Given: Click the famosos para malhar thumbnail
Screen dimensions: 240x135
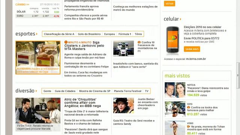Looking at the screenshot, I should coord(175,109).
